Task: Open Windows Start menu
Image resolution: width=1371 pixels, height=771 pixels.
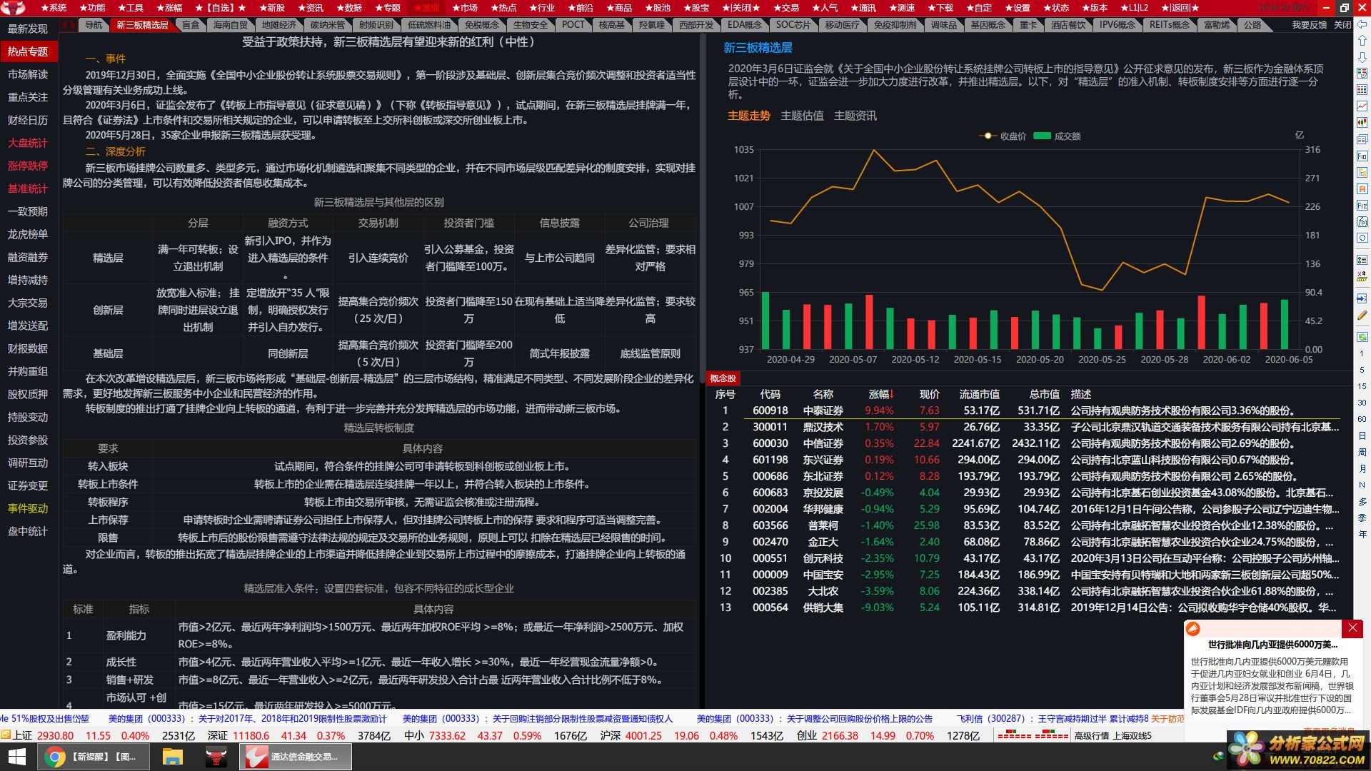Action: [17, 757]
